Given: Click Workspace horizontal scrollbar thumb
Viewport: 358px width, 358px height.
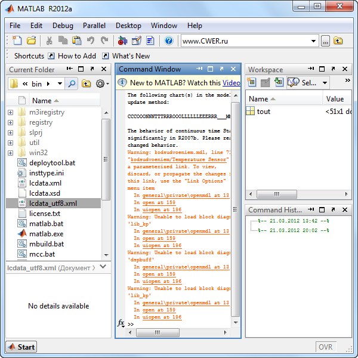Looking at the screenshot, I should tap(277, 195).
